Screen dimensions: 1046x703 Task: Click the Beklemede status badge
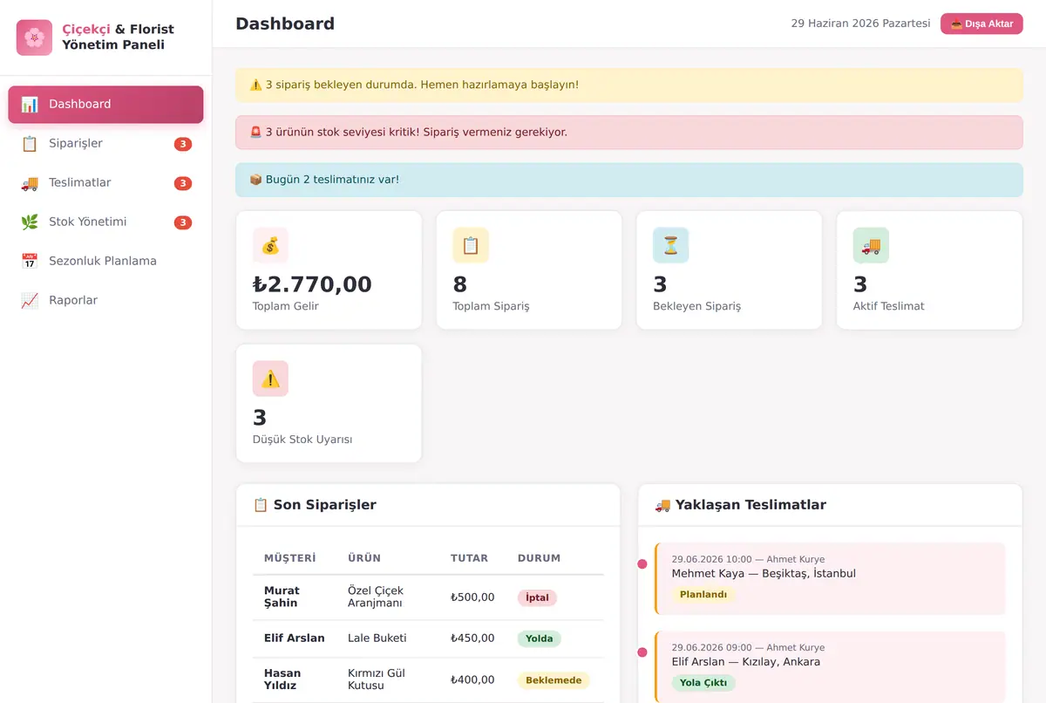coord(554,680)
